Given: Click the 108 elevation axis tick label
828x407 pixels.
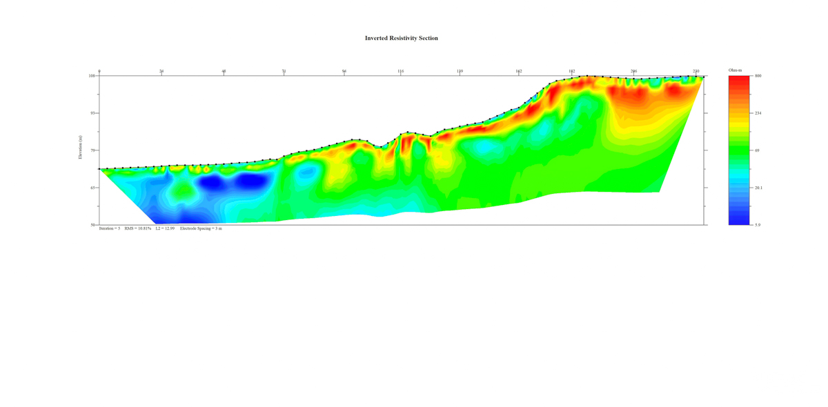Looking at the screenshot, I should (x=92, y=76).
